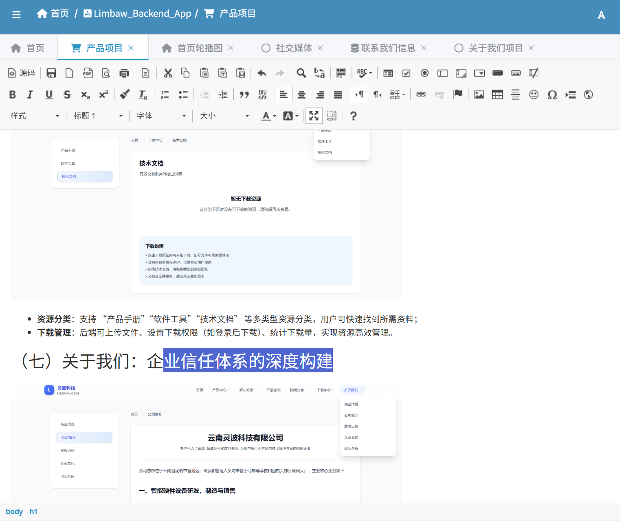Insert a smiley emoticon

click(x=534, y=95)
